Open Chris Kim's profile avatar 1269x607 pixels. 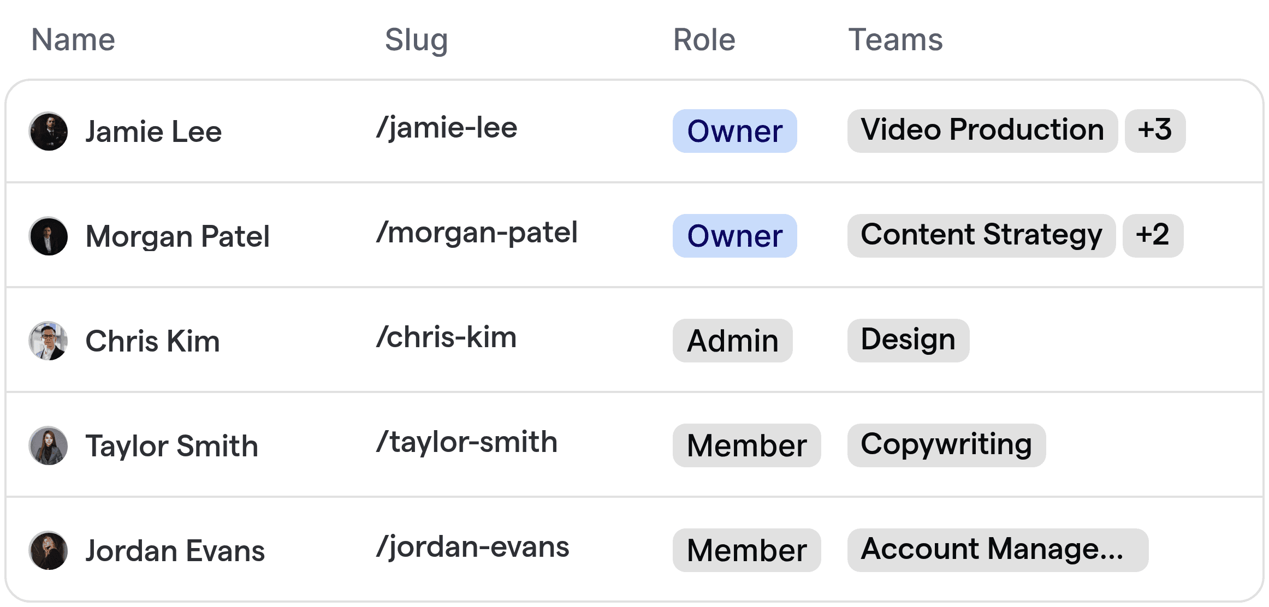pyautogui.click(x=49, y=341)
